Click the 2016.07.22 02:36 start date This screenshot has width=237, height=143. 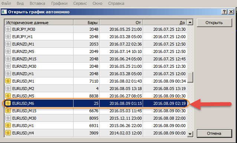(x=126, y=44)
